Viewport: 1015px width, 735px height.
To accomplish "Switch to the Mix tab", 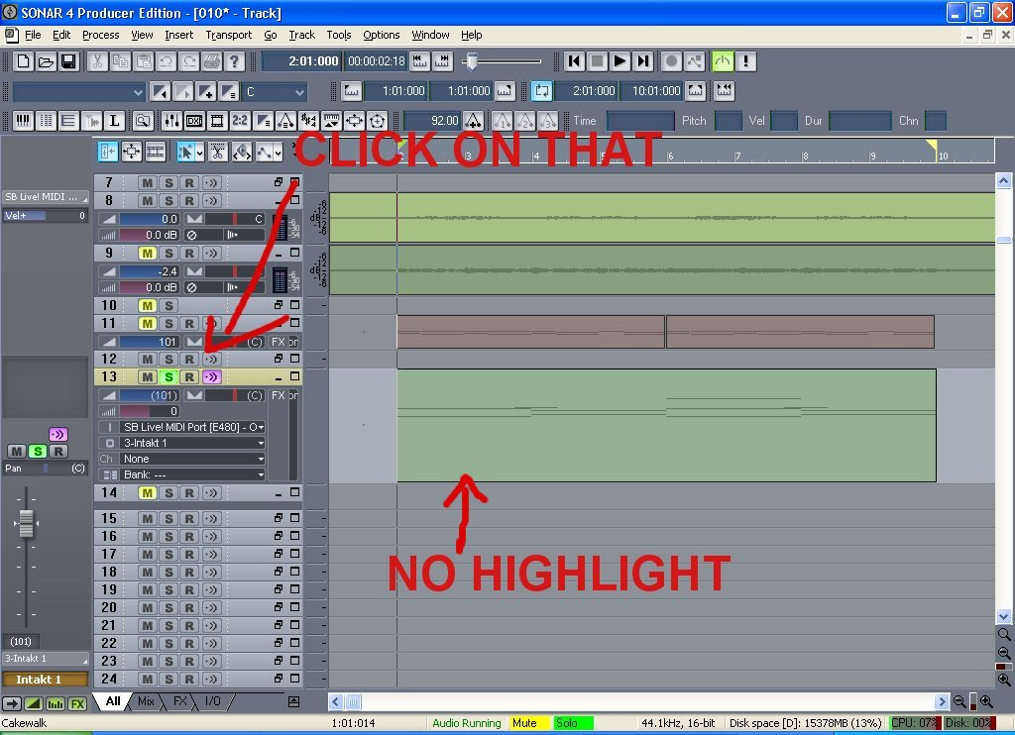I will (x=146, y=701).
